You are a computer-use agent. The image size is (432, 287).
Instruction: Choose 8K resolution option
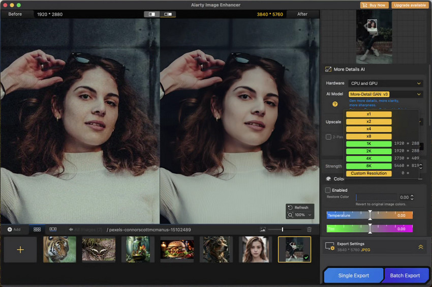point(368,166)
